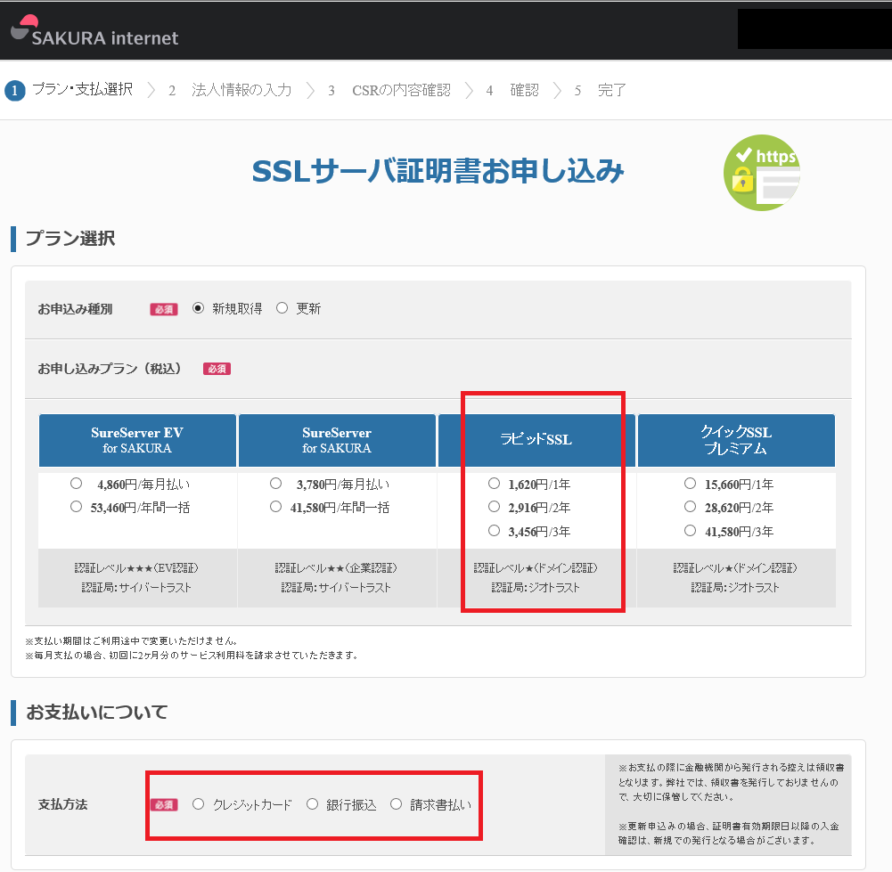Click step 4 確認 label

pos(524,90)
